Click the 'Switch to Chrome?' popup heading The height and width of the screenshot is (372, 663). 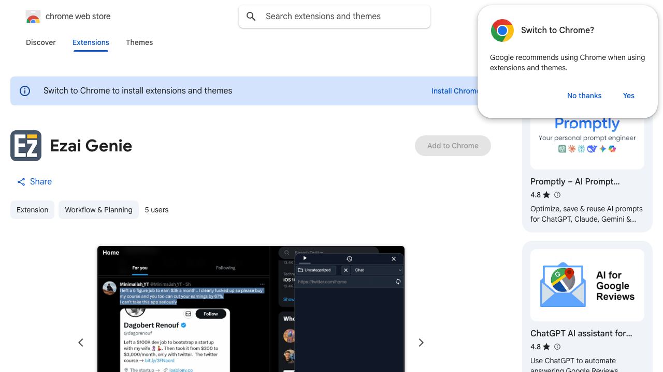pos(557,30)
